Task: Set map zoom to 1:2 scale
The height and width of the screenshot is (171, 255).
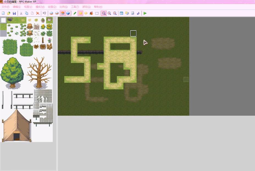Action: point(109,13)
